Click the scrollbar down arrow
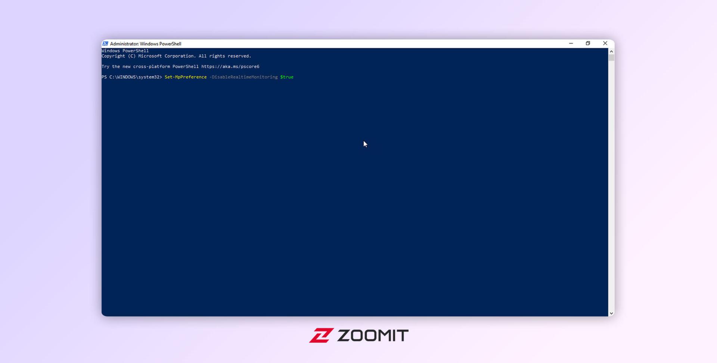Viewport: 717px width, 363px height. (611, 313)
